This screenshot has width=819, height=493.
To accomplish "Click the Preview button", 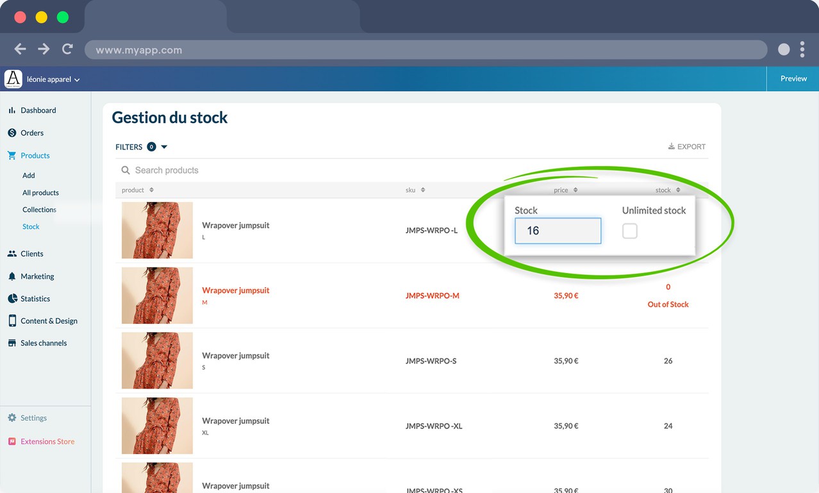I will [x=793, y=79].
